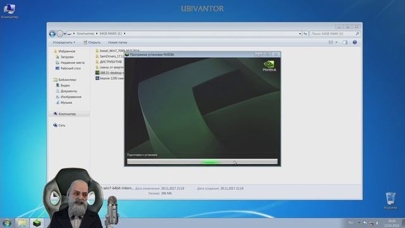The height and width of the screenshot is (228, 405).
Task: Select Сеть in the navigation pane
Action: (x=62, y=125)
